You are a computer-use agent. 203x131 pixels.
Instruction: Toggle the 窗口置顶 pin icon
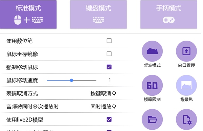tap(186, 51)
